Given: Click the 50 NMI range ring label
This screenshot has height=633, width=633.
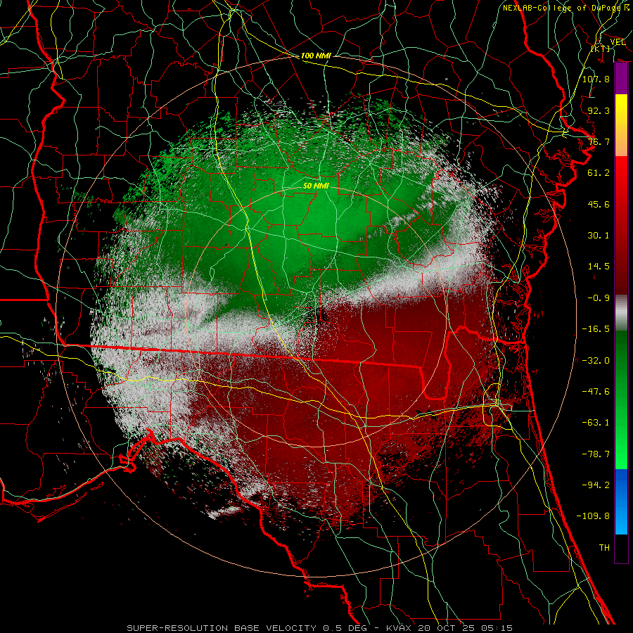Looking at the screenshot, I should pyautogui.click(x=316, y=186).
